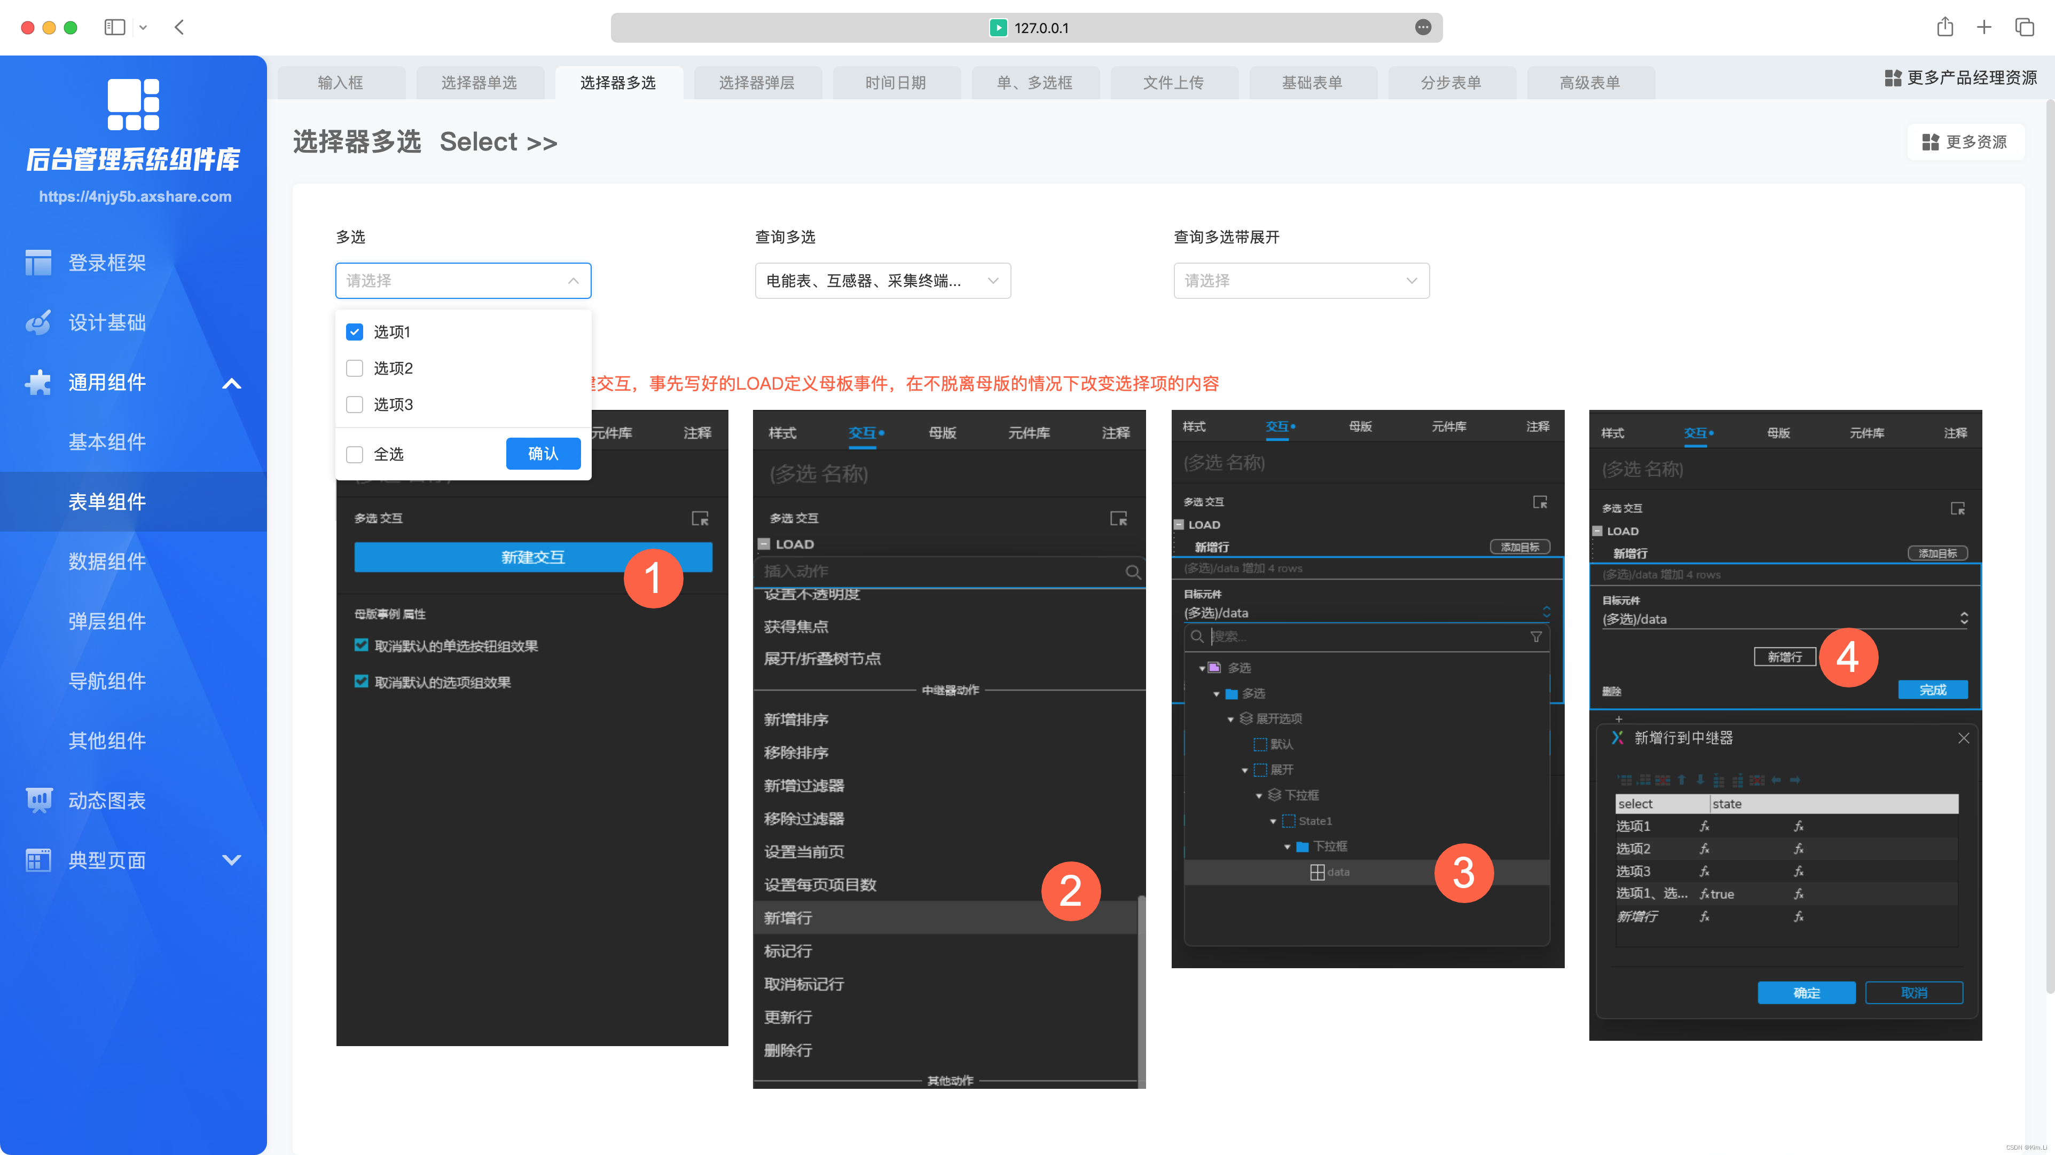Image resolution: width=2055 pixels, height=1155 pixels.
Task: Open a new tab with plus icon
Action: tap(1984, 27)
